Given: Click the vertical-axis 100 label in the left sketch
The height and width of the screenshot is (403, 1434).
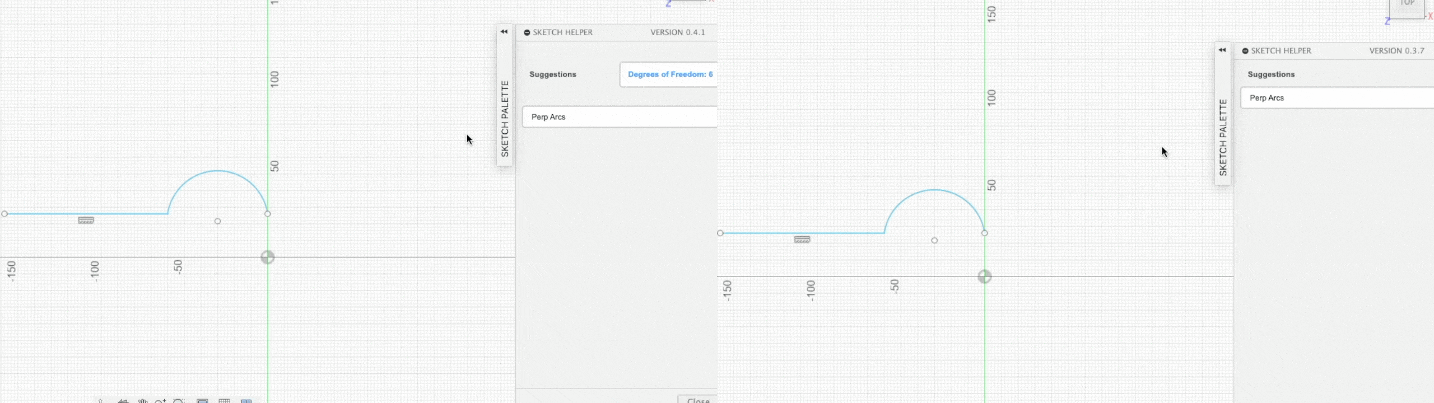Looking at the screenshot, I should click(x=274, y=79).
